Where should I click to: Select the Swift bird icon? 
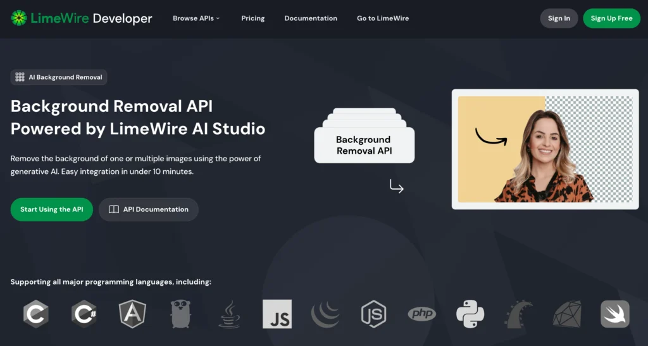pos(615,314)
